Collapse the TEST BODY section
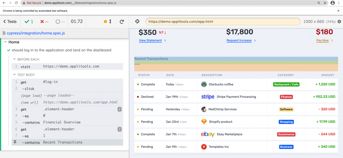The image size is (343, 158). (x=14, y=75)
